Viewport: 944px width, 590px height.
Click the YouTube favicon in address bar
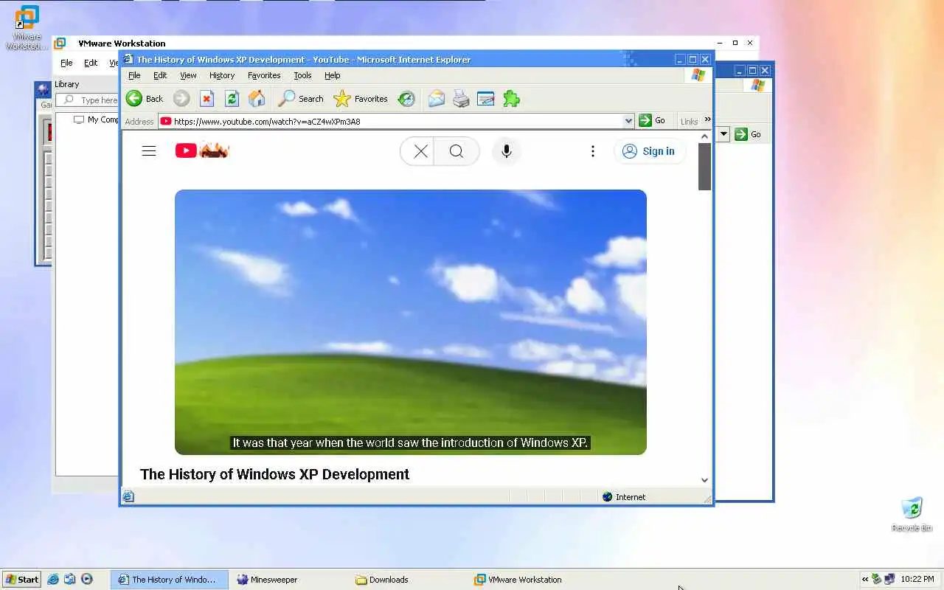pyautogui.click(x=166, y=121)
